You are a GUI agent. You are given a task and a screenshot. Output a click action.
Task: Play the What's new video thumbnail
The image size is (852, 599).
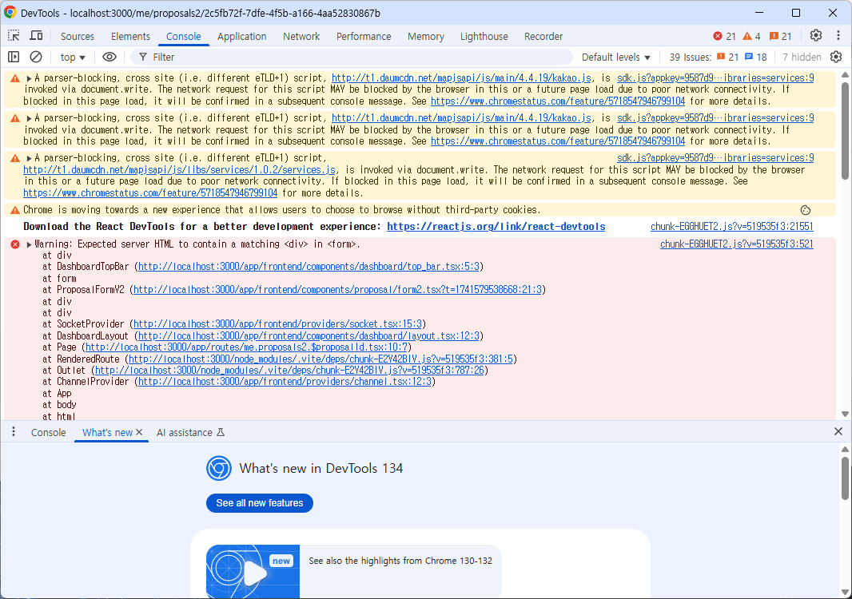pyautogui.click(x=253, y=572)
